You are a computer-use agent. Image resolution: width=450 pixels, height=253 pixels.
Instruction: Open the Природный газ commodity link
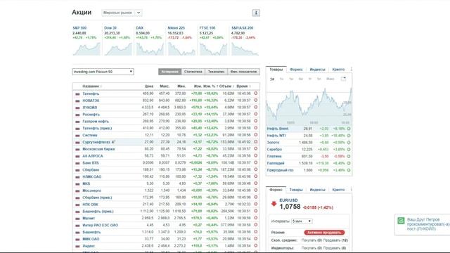click(280, 170)
